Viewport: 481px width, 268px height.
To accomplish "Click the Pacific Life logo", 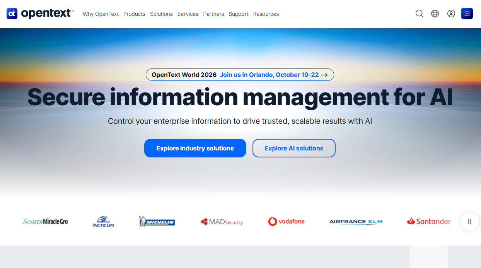I will (x=104, y=222).
